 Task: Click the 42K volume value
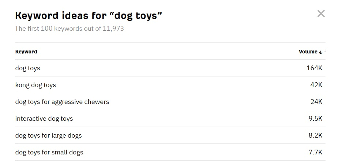(x=316, y=85)
